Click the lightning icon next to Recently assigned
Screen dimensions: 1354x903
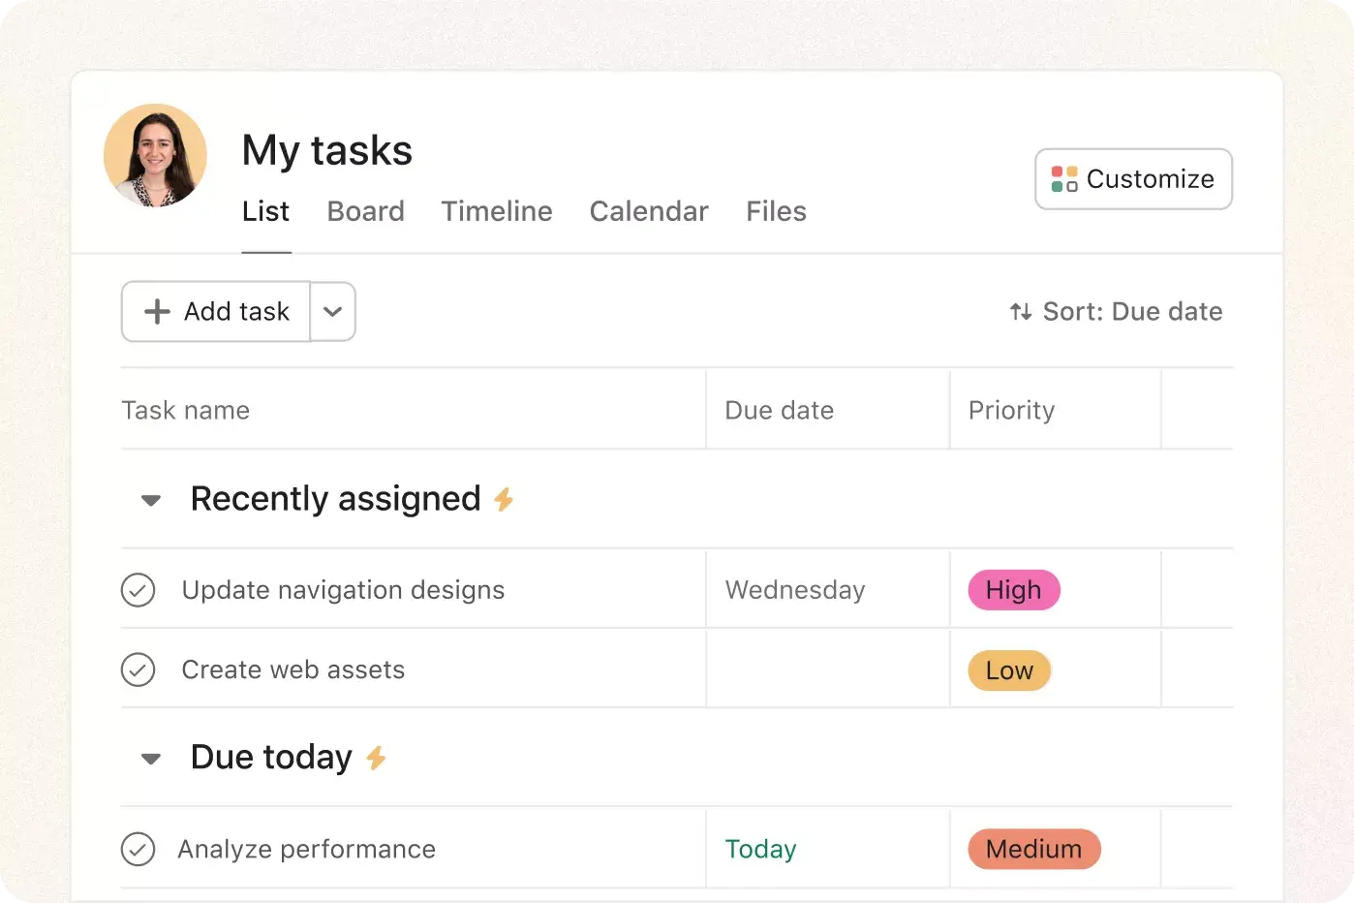(505, 499)
